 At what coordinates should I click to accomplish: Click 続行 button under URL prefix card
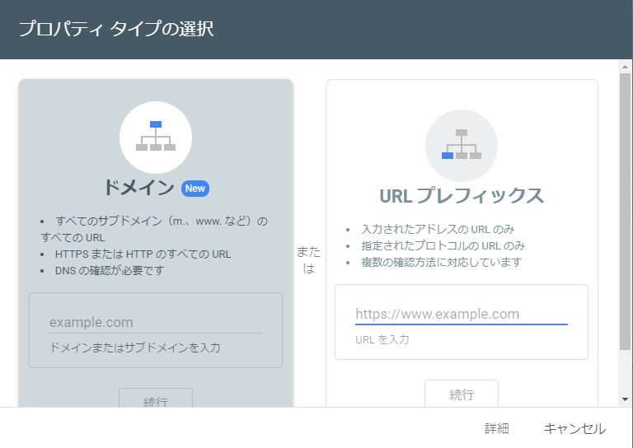[x=462, y=394]
